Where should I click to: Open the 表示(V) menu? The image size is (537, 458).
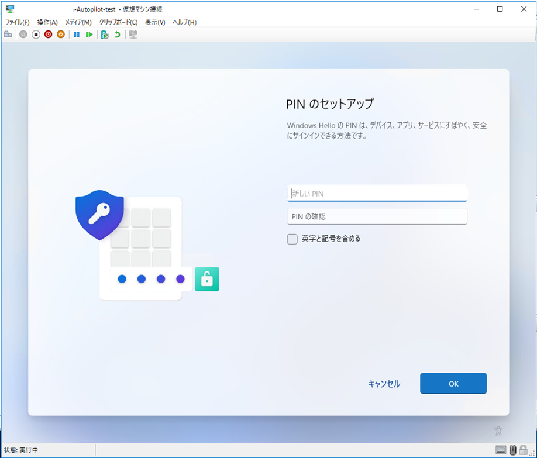[155, 22]
